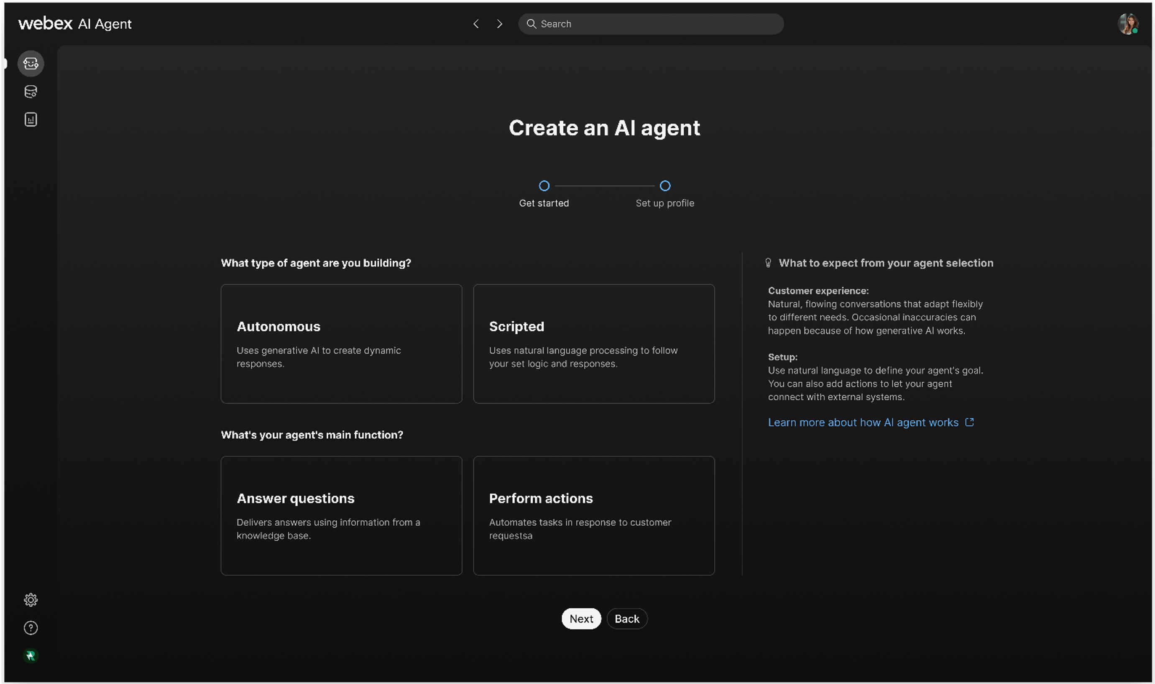Open Settings via the gear icon
Image resolution: width=1155 pixels, height=684 pixels.
point(31,600)
